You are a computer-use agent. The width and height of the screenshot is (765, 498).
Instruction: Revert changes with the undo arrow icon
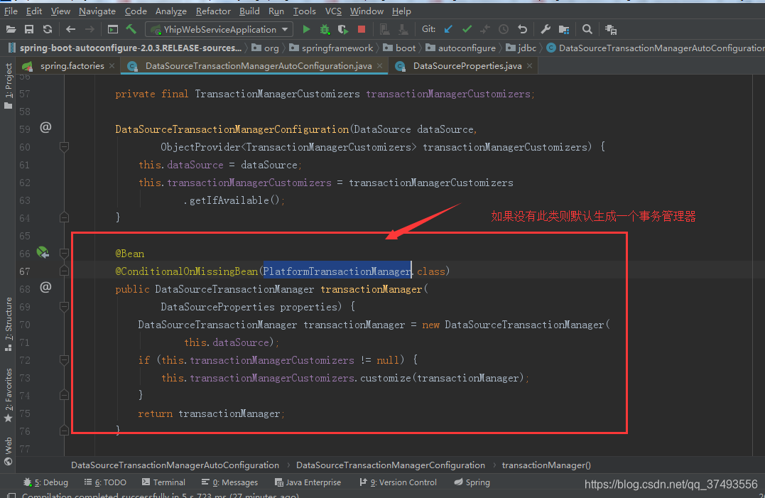coord(522,29)
